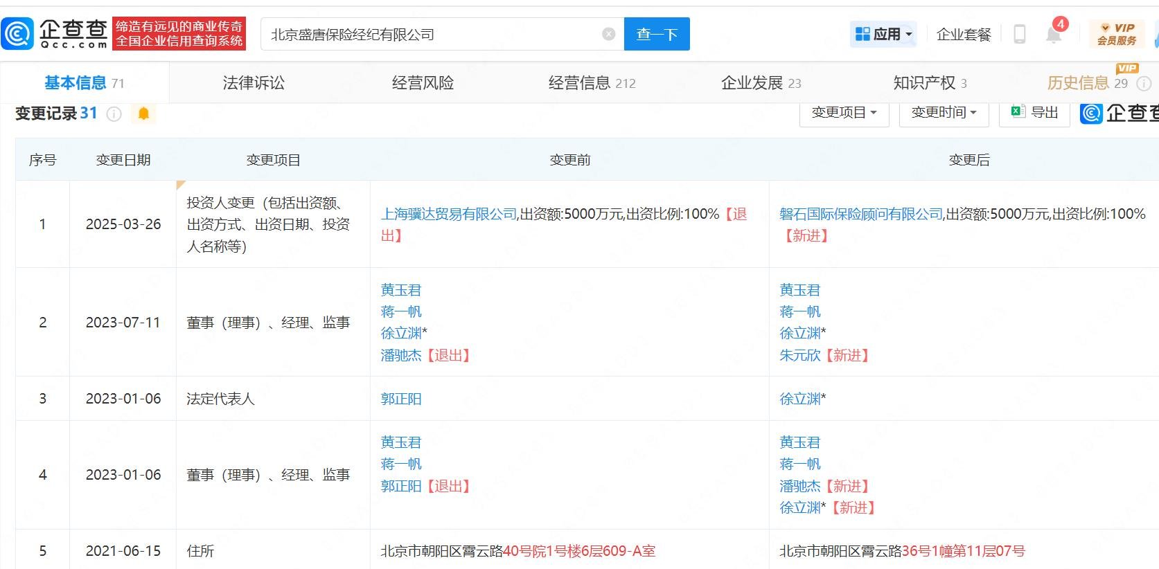Open the 企业套餐 link
The image size is (1159, 569).
pos(964,35)
